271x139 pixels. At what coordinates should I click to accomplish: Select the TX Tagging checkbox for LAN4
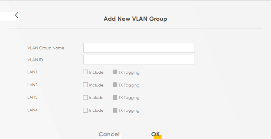point(115,110)
